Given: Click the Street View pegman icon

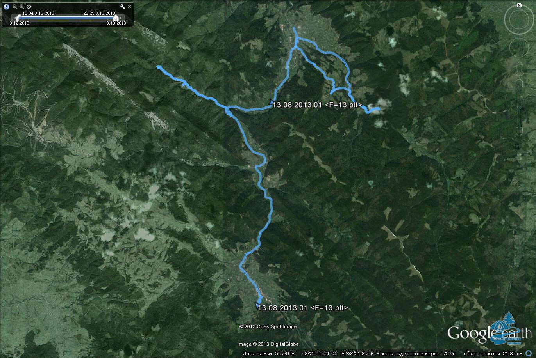Looking at the screenshot, I should coord(519,67).
